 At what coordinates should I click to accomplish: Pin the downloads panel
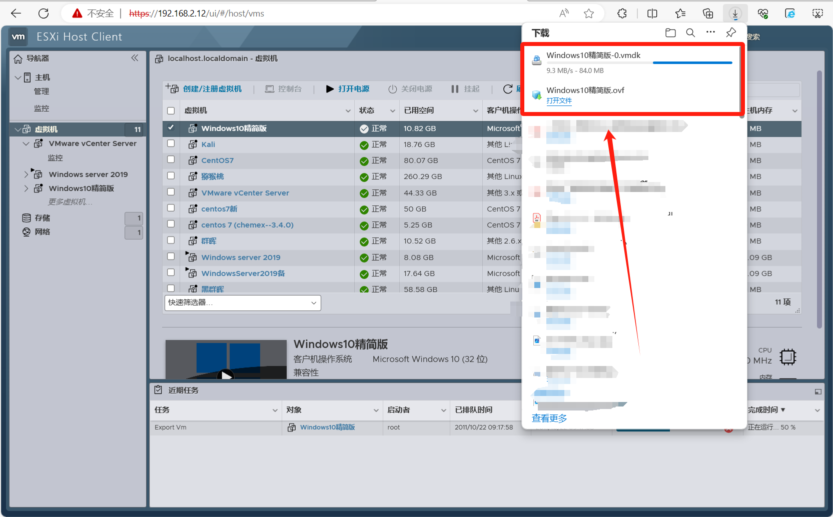point(731,33)
